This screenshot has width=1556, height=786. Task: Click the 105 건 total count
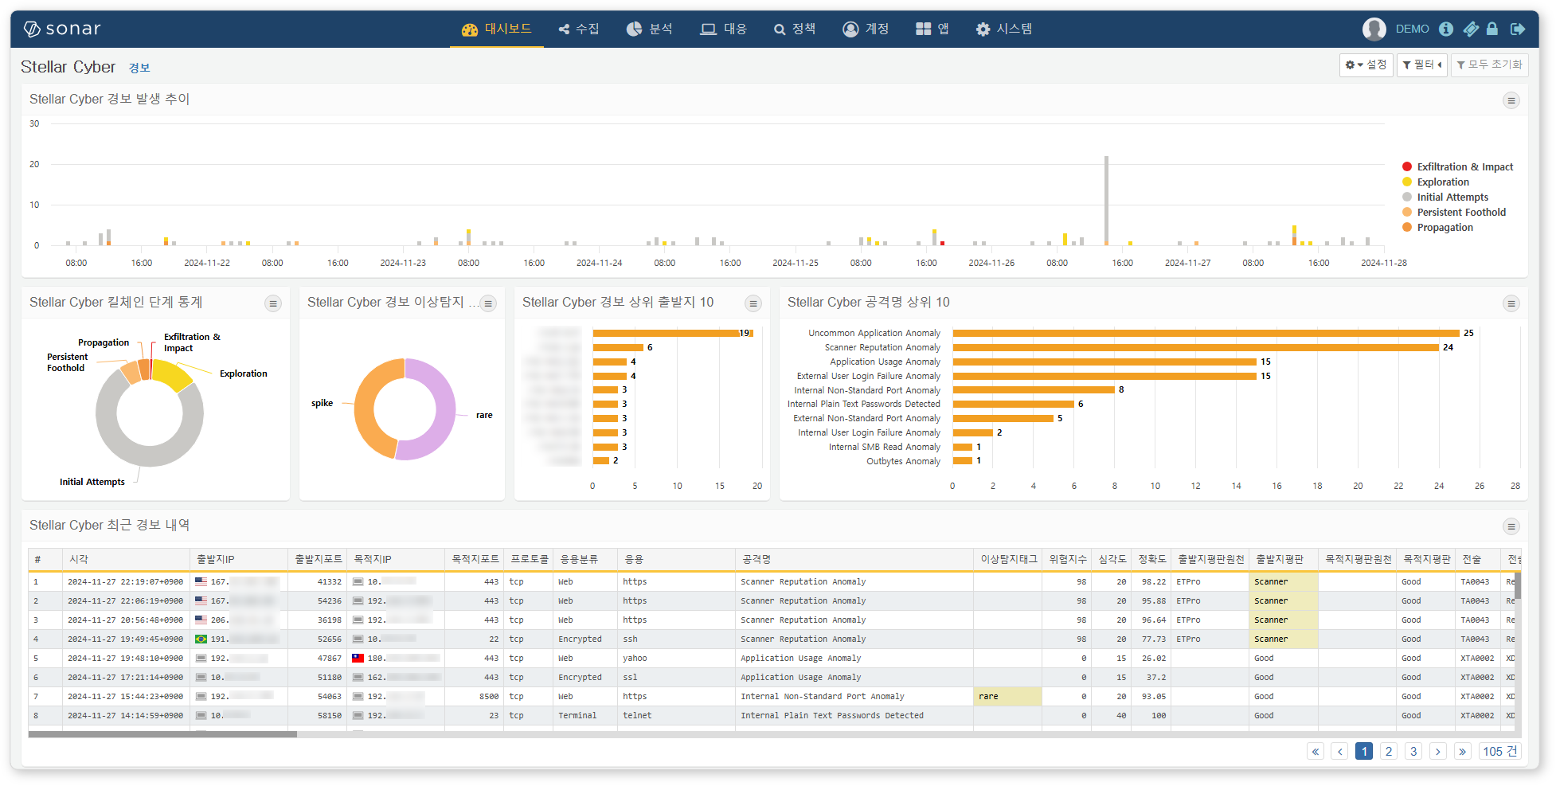[1499, 751]
